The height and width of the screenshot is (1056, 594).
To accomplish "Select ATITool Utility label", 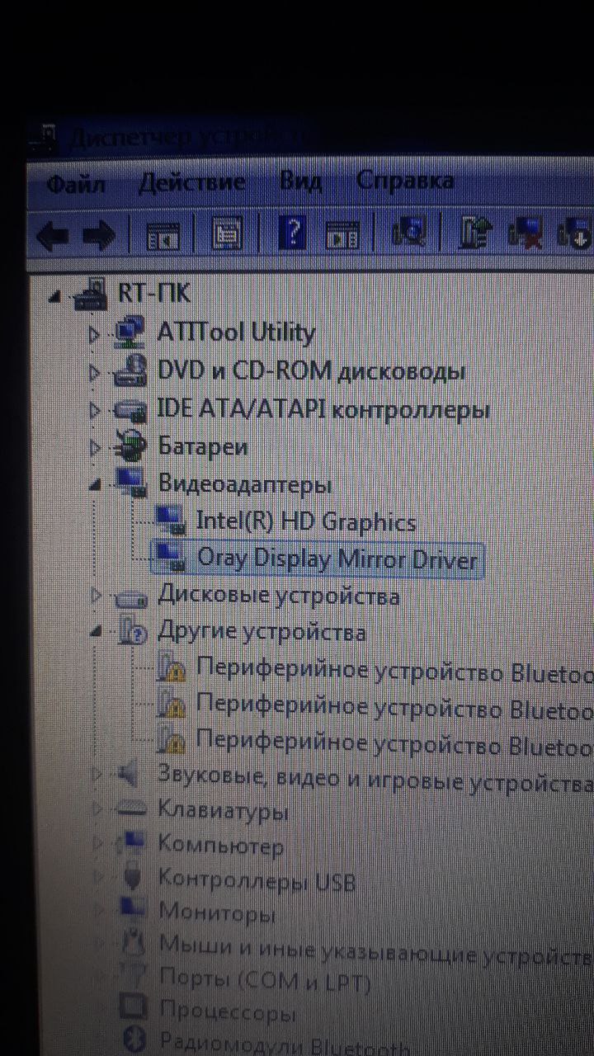I will [x=236, y=332].
